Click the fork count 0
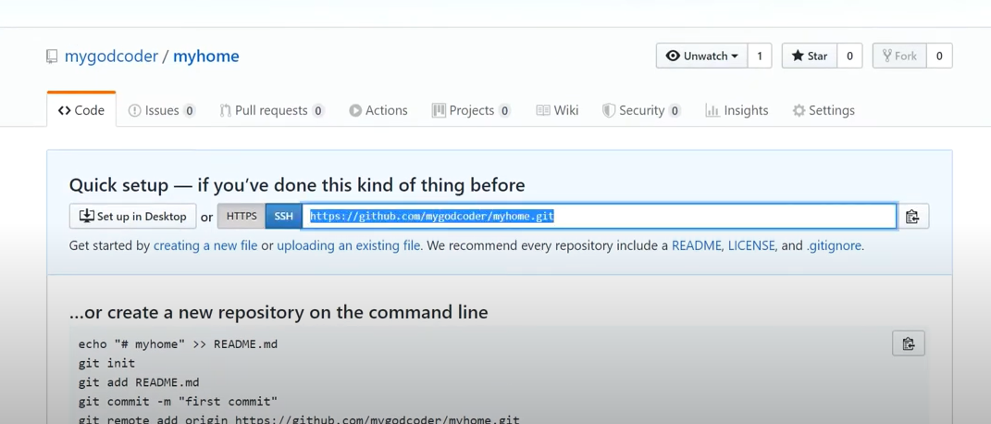991x424 pixels. [x=939, y=56]
